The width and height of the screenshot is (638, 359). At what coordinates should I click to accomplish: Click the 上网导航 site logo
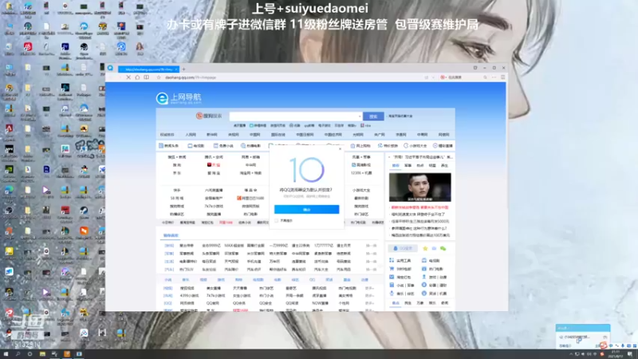[x=179, y=98]
